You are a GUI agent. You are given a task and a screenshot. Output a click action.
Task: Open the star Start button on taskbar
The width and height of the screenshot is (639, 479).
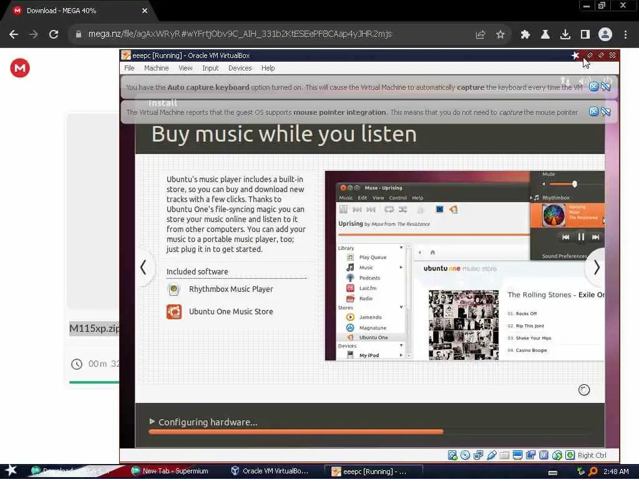[11, 471]
